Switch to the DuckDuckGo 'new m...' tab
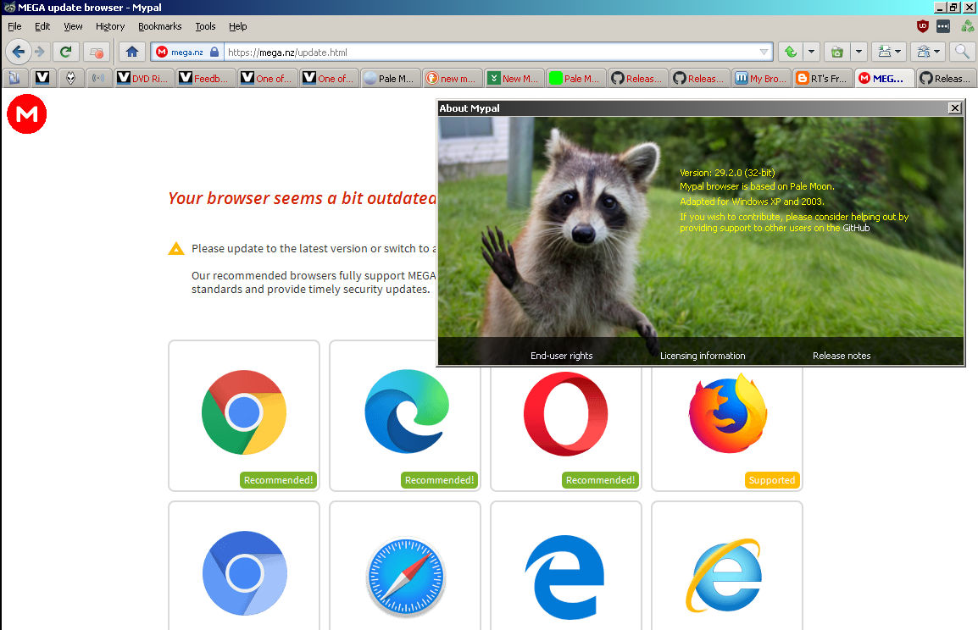978x630 pixels. pos(452,78)
